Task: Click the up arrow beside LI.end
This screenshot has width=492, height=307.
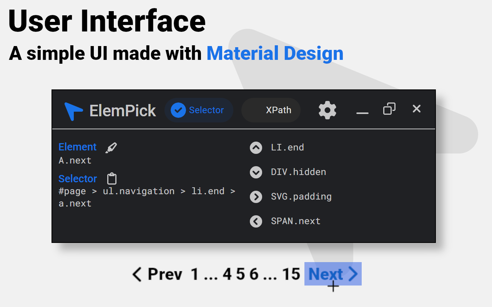Action: [256, 147]
